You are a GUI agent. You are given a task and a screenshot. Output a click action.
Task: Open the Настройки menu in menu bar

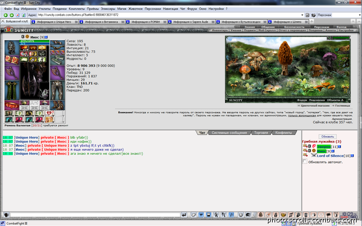216,9
